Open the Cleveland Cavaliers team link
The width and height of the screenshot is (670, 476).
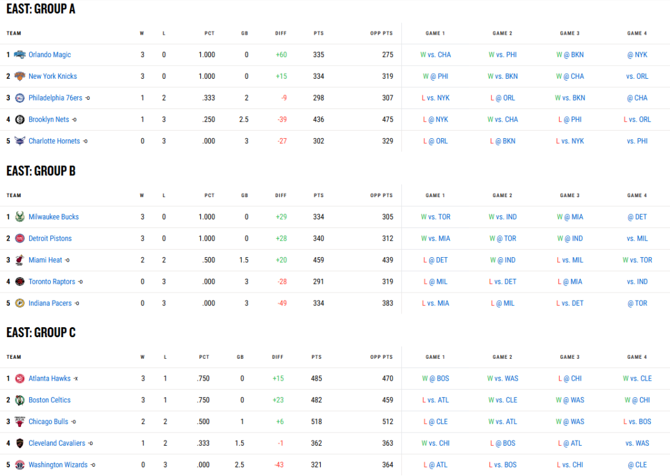coord(57,443)
